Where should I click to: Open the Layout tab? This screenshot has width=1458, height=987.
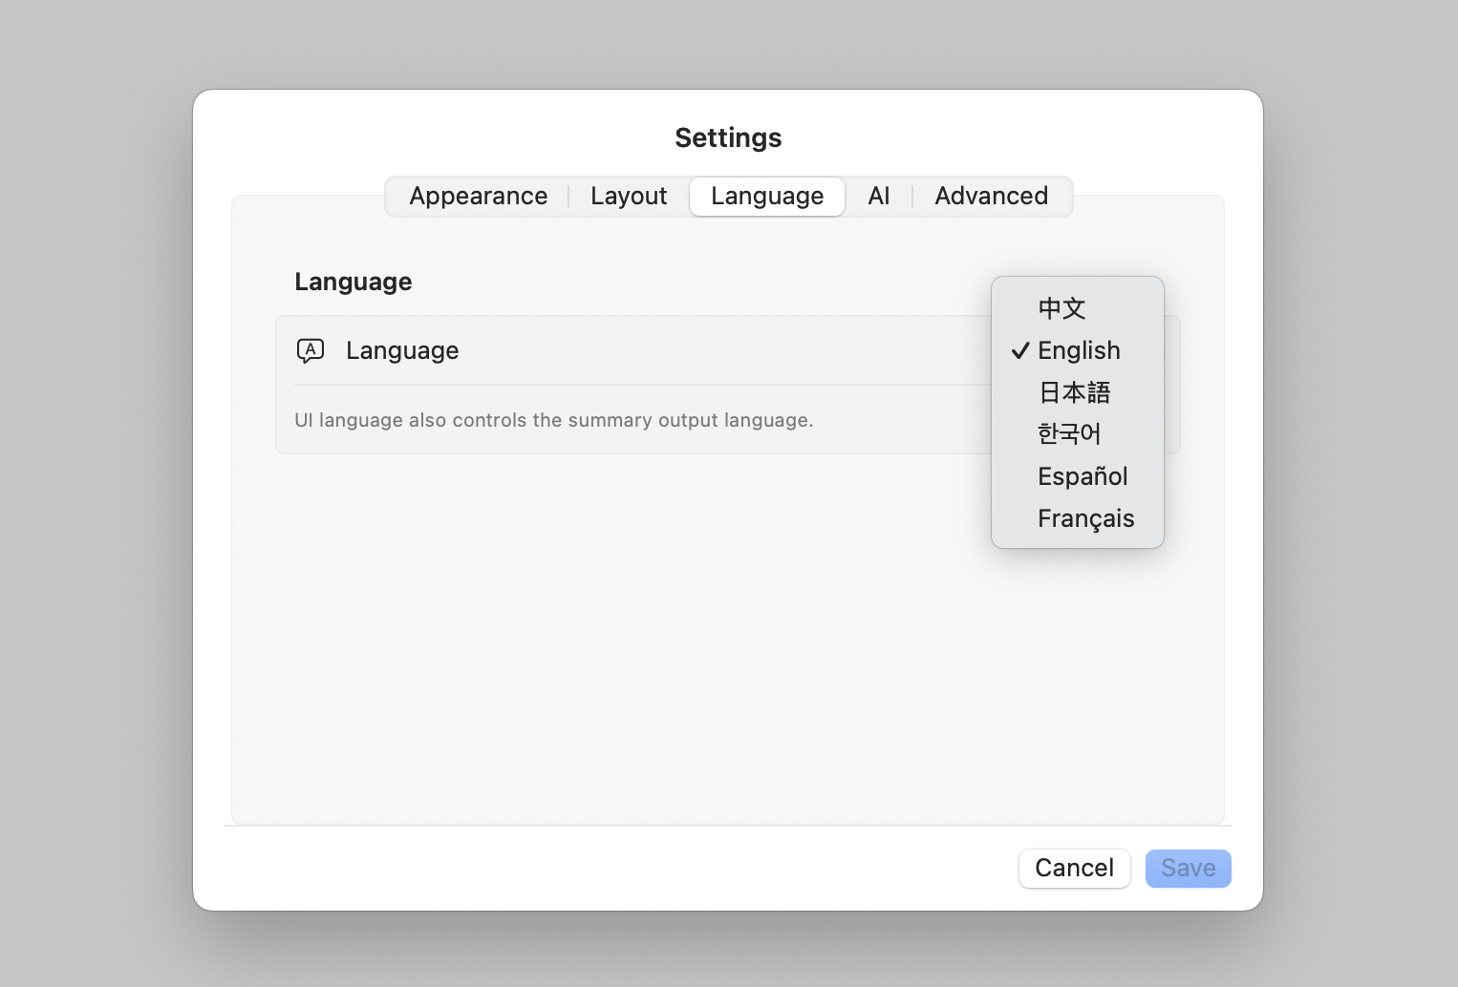628,196
